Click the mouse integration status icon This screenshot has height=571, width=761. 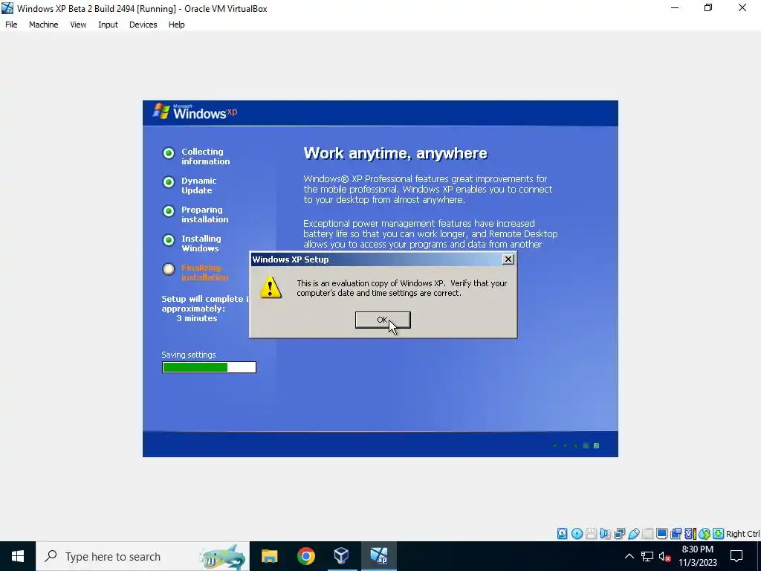(x=705, y=534)
